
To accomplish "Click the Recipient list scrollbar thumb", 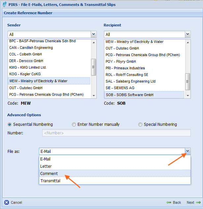I will pyautogui.click(x=188, y=82).
